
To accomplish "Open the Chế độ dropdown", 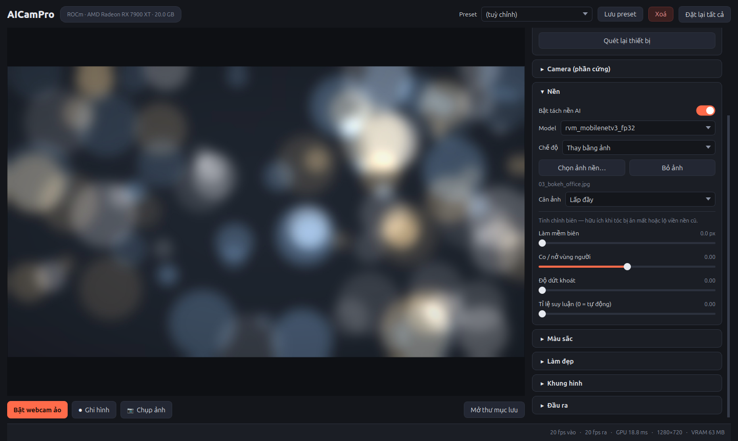I will click(639, 148).
